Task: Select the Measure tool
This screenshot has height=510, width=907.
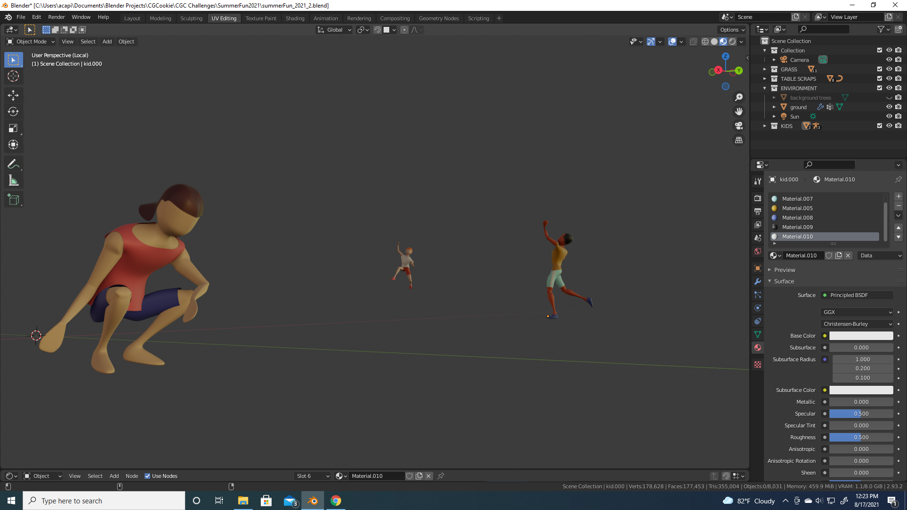Action: tap(13, 181)
